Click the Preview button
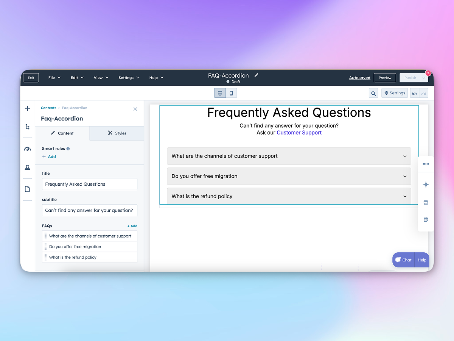Image resolution: width=454 pixels, height=341 pixels. click(385, 77)
